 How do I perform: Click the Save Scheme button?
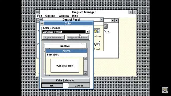tap(53, 37)
